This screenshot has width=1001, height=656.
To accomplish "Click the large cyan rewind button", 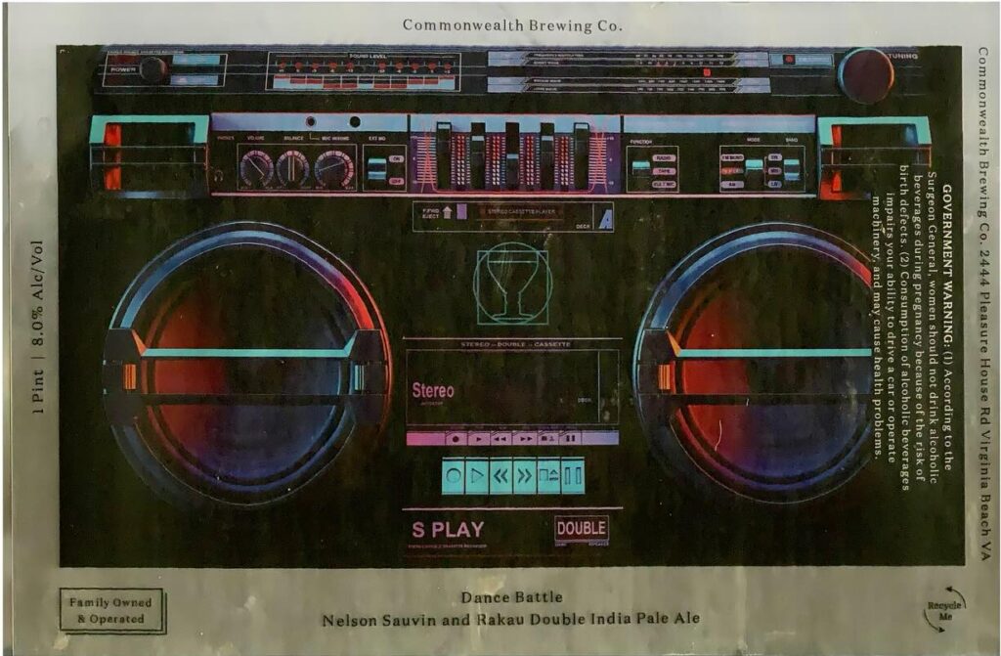I will [x=501, y=476].
